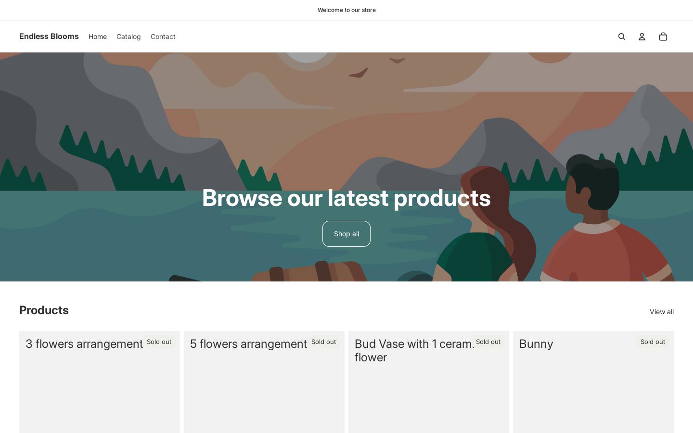
Task: Open the Catalog menu item
Action: 128,37
